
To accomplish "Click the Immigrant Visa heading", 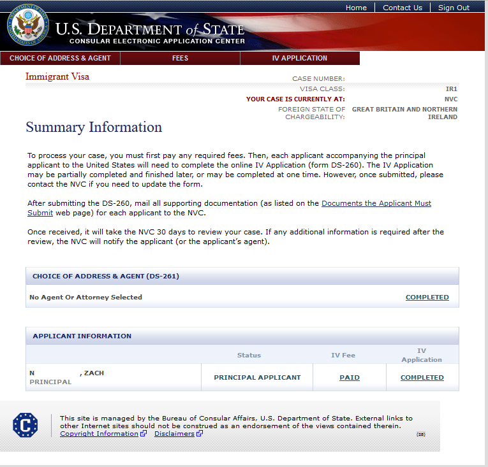I will [x=57, y=76].
